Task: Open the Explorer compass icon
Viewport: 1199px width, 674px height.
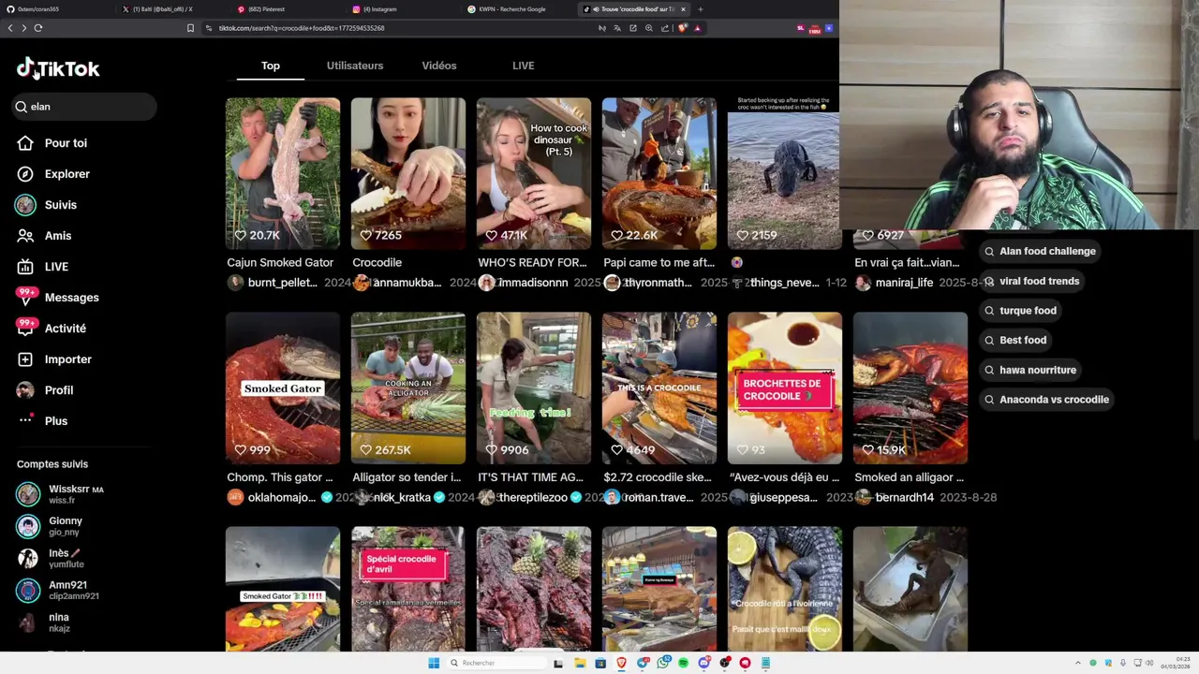Action: [x=25, y=174]
